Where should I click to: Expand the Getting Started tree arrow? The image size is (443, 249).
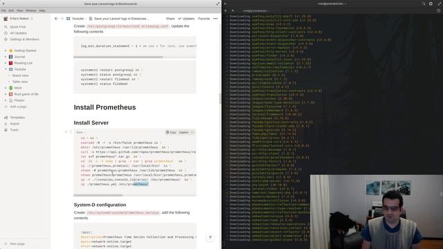click(x=6, y=50)
